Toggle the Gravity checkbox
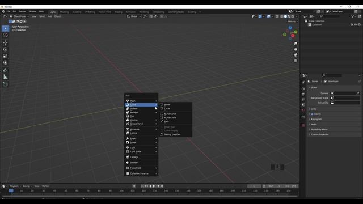The image size is (363, 204). [312, 114]
